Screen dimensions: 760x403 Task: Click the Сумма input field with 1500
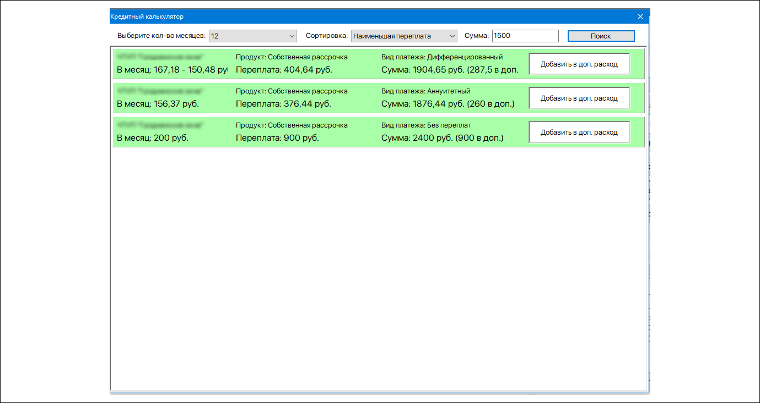[525, 36]
